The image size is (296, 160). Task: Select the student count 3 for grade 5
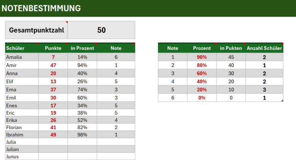(264, 90)
